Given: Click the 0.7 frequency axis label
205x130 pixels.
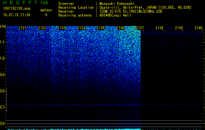Looking at the screenshot, I should [x=3, y=107].
